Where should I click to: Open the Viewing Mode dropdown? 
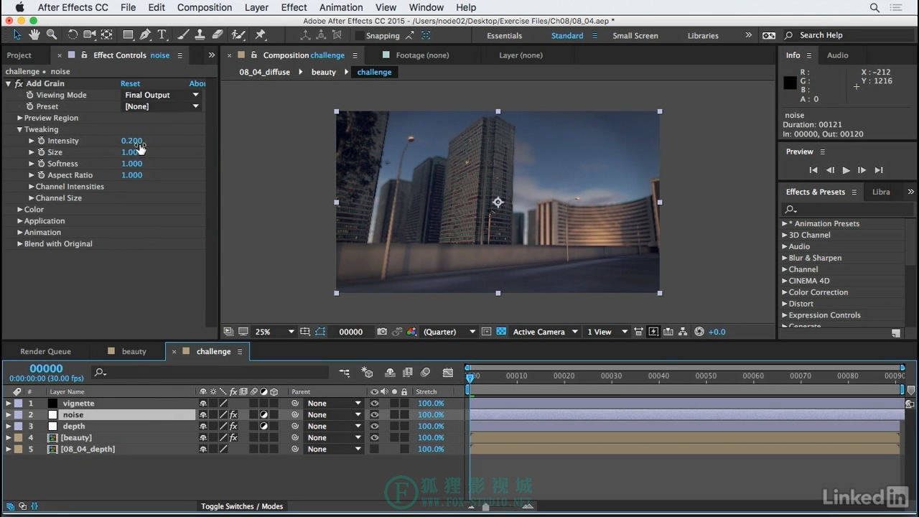(x=162, y=95)
